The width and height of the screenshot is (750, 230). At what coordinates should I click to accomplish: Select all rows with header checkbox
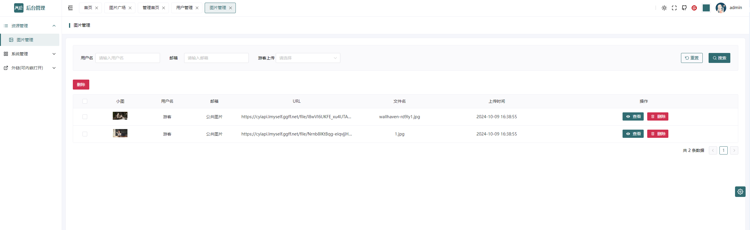tap(85, 101)
